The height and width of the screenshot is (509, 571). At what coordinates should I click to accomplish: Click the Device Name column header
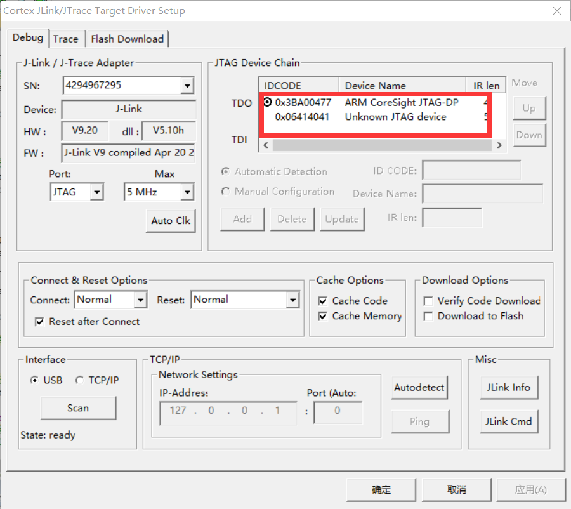pos(402,86)
